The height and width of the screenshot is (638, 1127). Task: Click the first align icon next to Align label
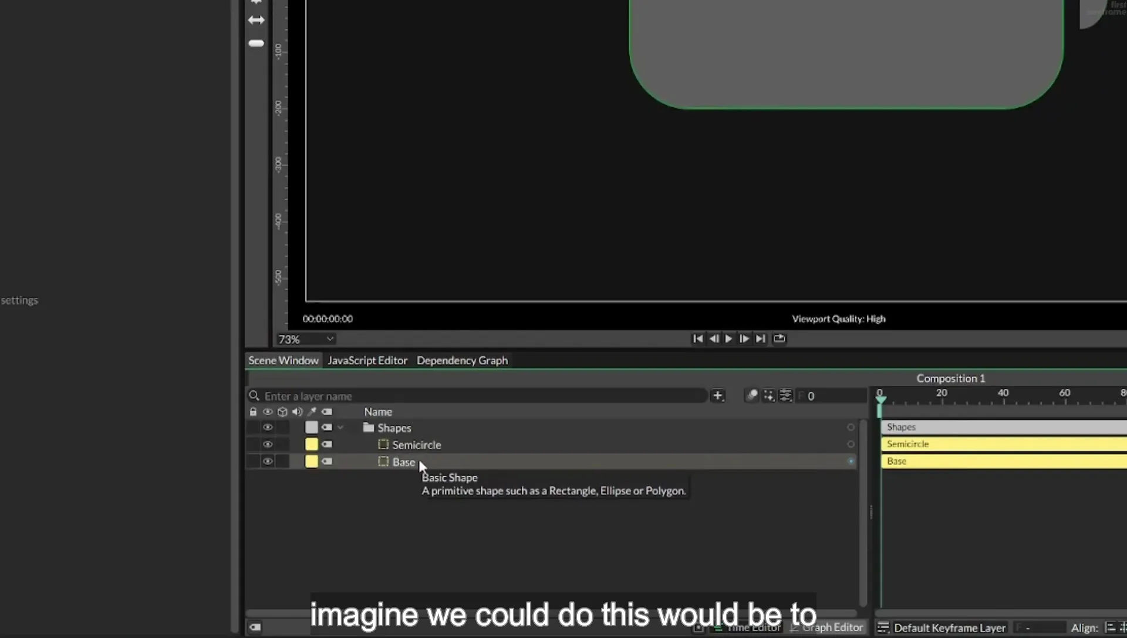click(1110, 627)
